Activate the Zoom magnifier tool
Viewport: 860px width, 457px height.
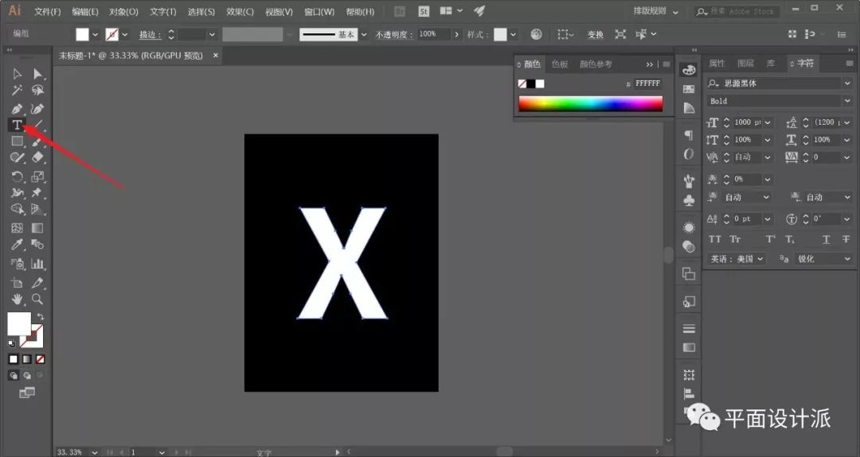(37, 299)
